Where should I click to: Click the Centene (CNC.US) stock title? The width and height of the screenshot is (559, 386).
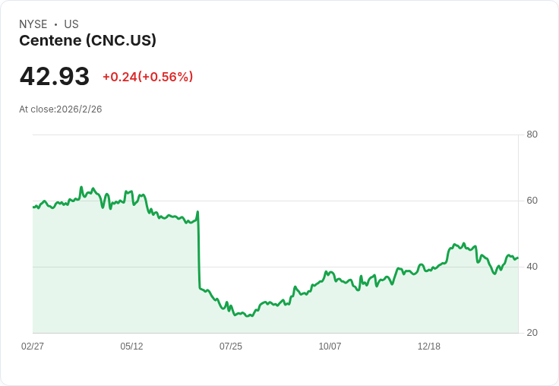[87, 41]
